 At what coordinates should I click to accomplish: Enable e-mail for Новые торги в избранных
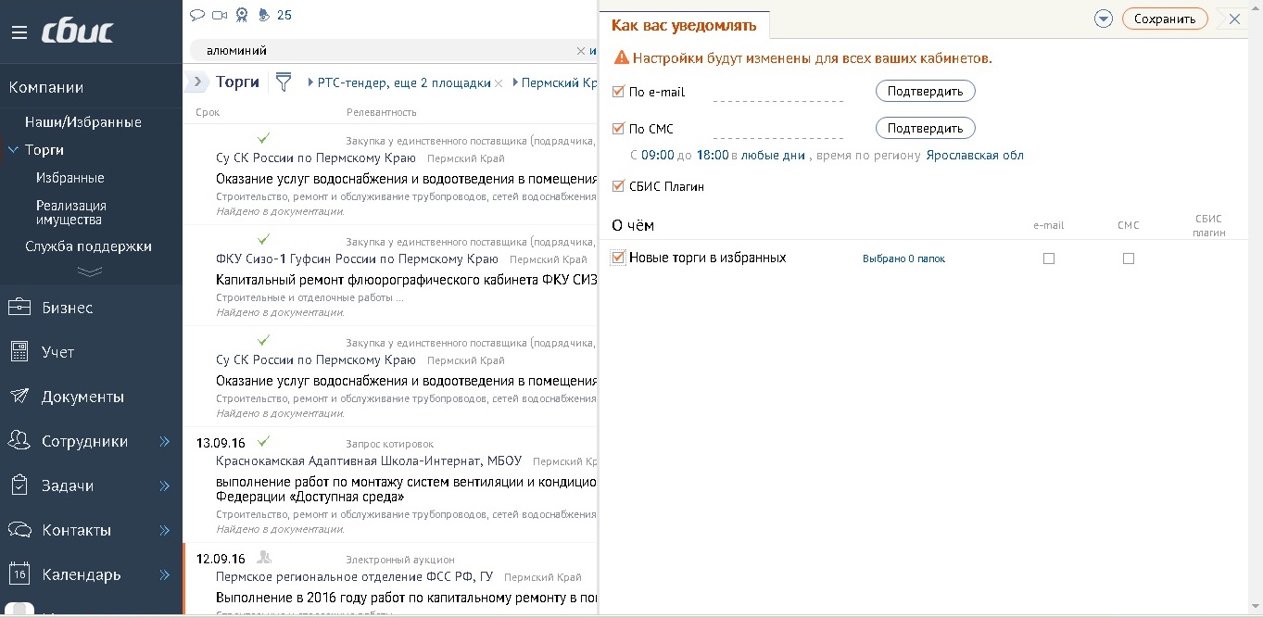coord(1049,259)
